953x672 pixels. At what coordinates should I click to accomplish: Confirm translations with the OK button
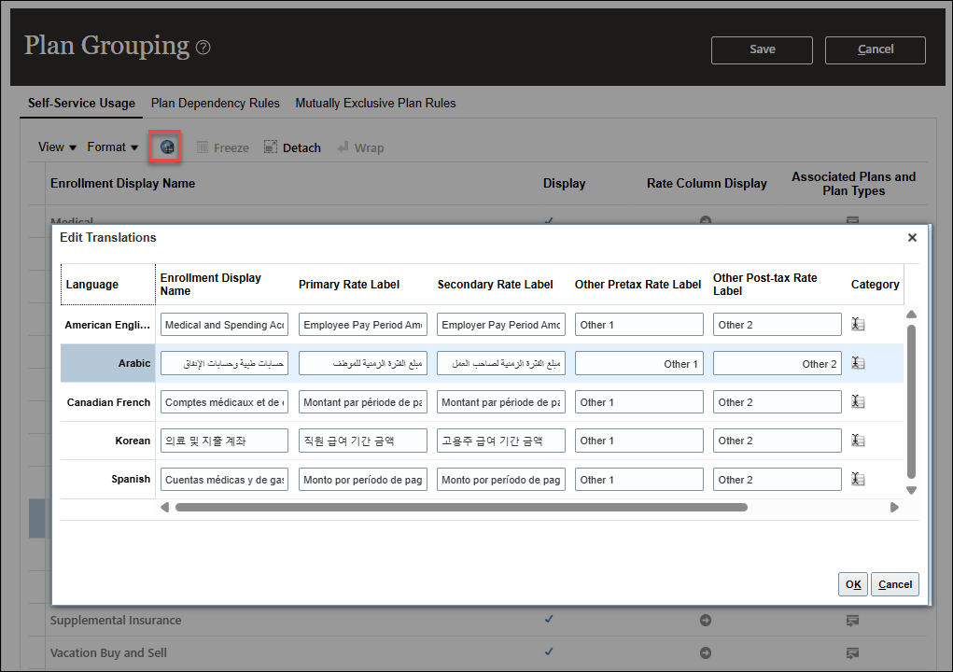(x=852, y=583)
